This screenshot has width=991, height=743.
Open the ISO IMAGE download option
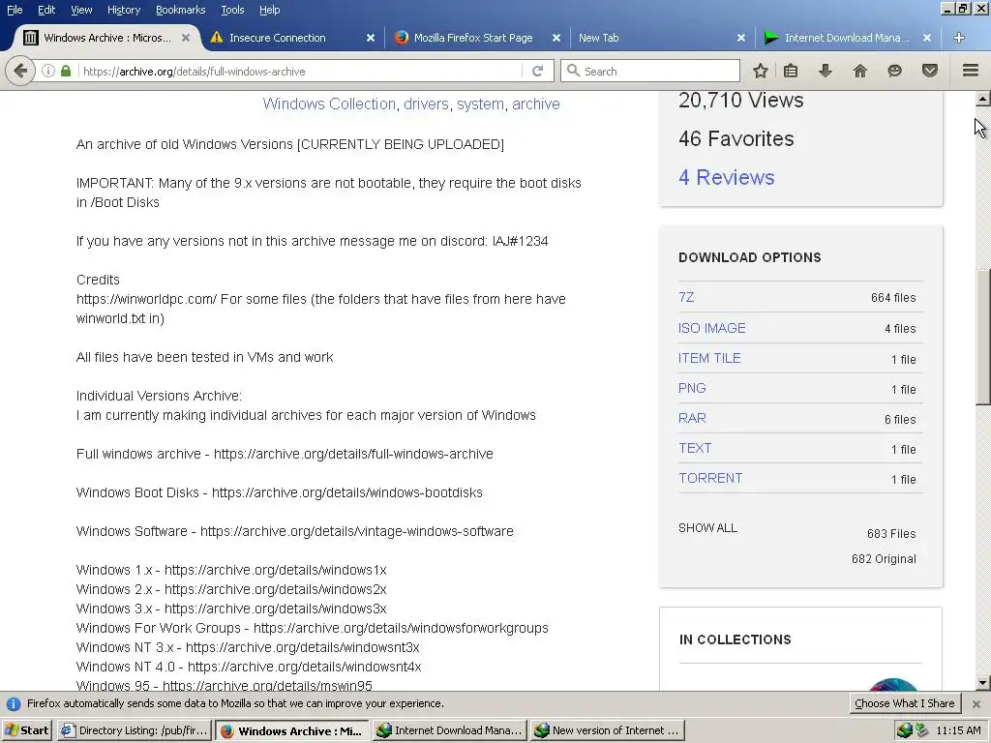pos(711,328)
